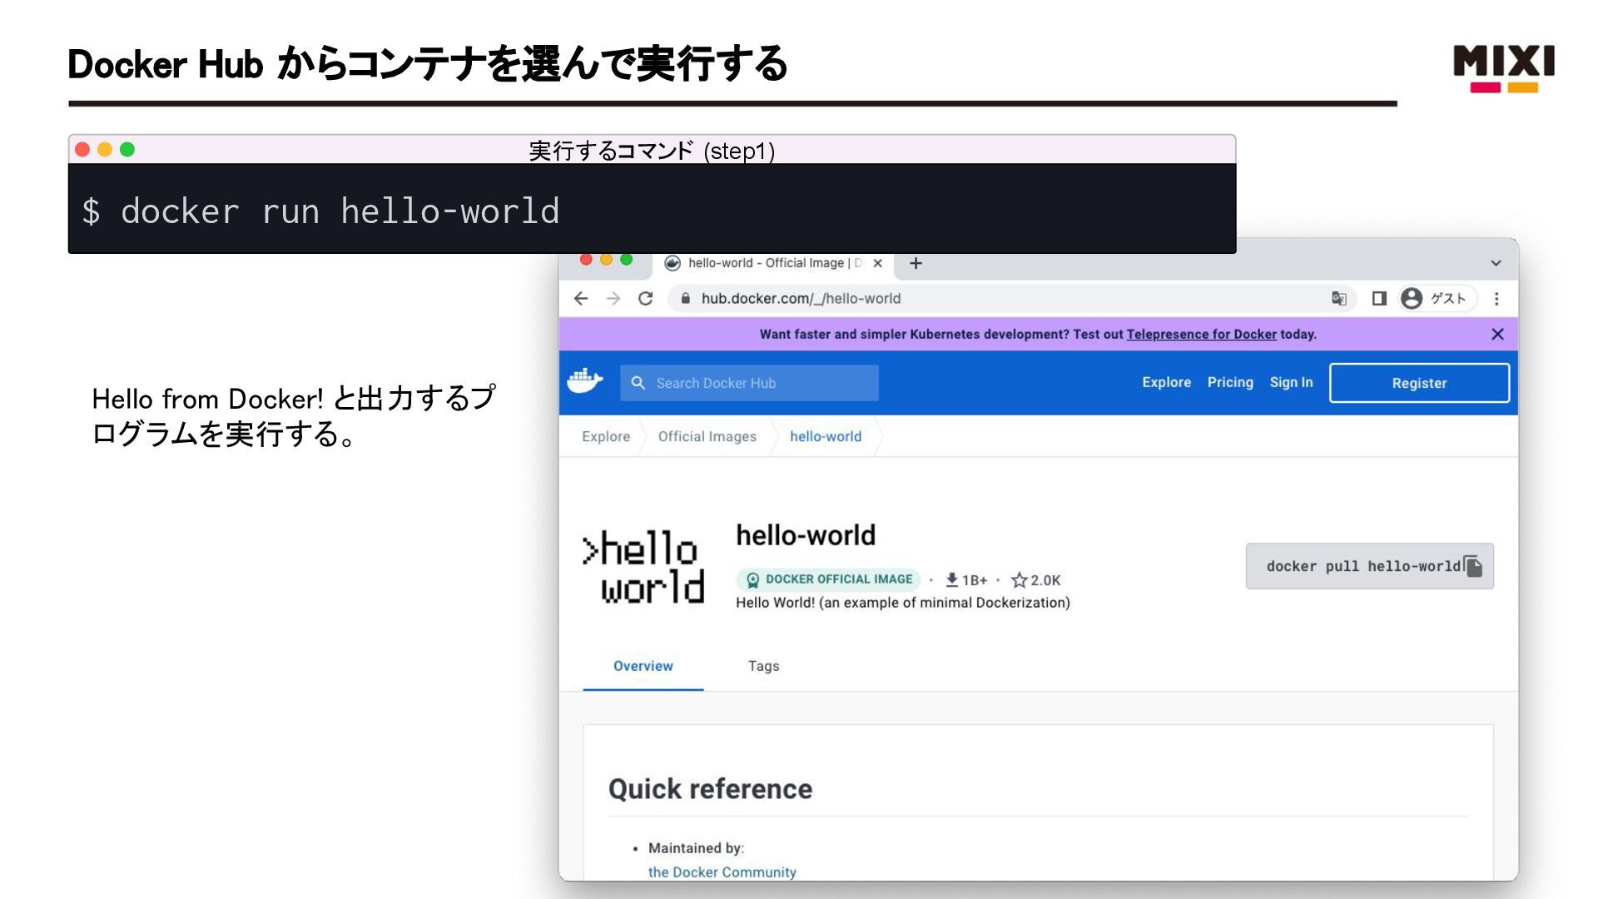This screenshot has height=899, width=1598.
Task: Click the terminal's yellow minimize dot
Action: pos(105,149)
